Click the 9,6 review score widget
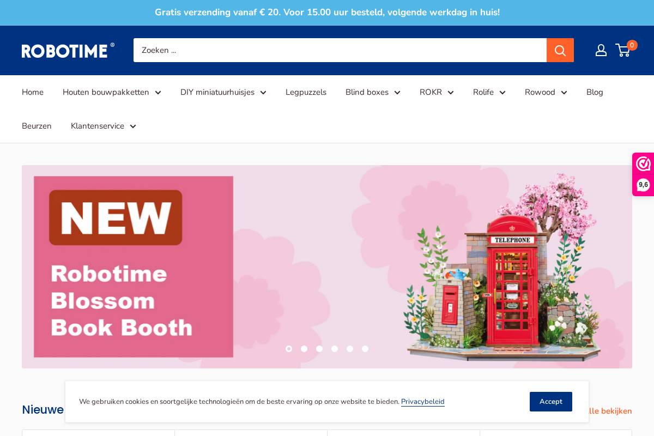The height and width of the screenshot is (436, 654). pos(644,185)
